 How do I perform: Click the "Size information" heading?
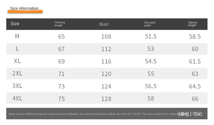coord(24,8)
